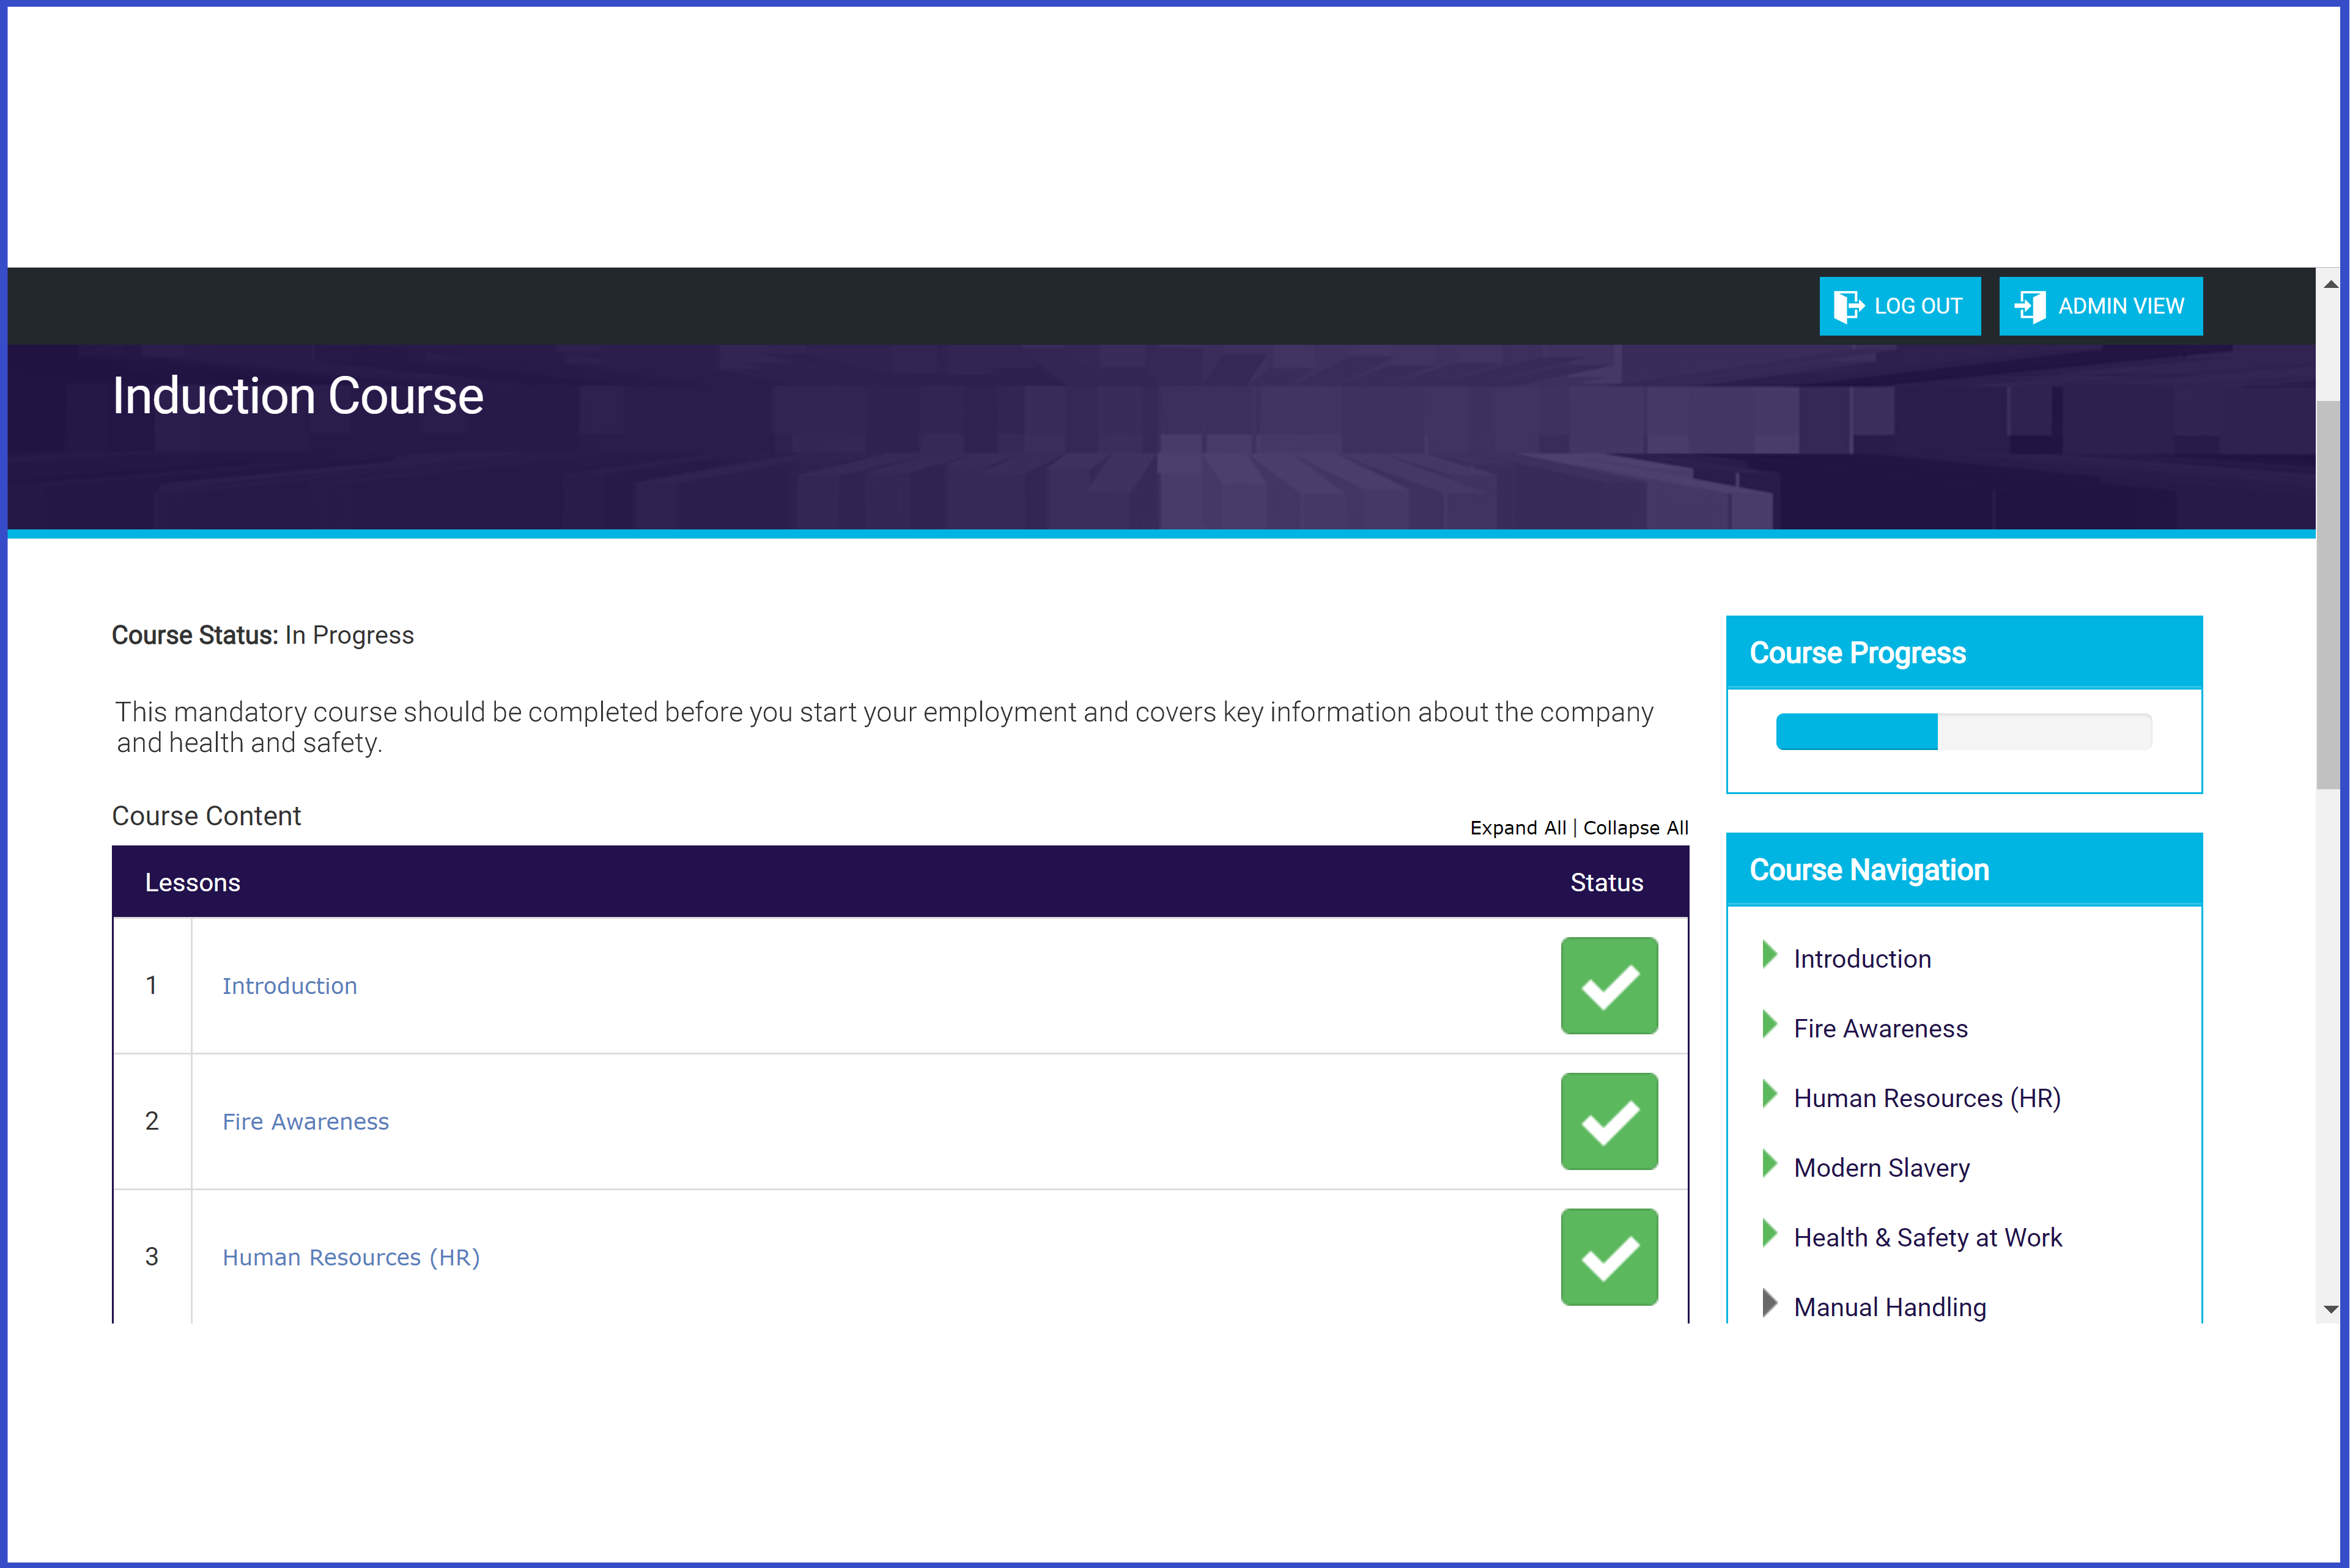
Task: Go to Introduction in Course Navigation
Action: click(x=1862, y=959)
